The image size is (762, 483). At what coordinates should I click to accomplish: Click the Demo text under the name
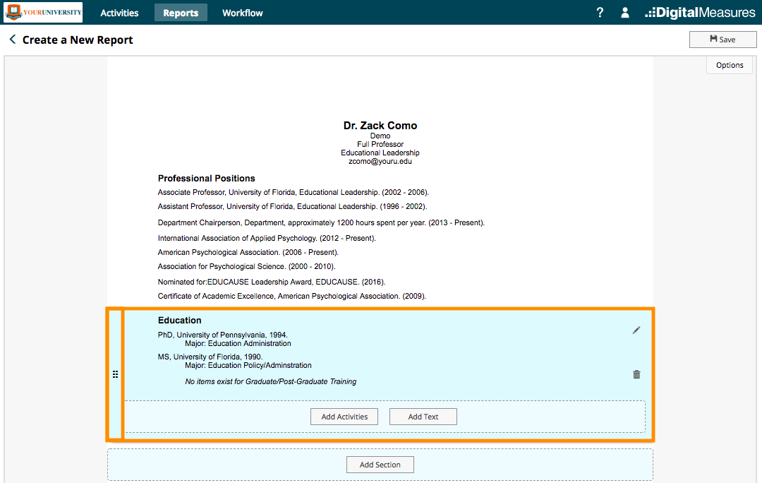pyautogui.click(x=380, y=136)
